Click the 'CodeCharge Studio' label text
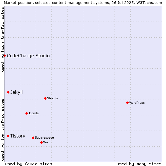This screenshot has height=166, width=166. [x=28, y=56]
